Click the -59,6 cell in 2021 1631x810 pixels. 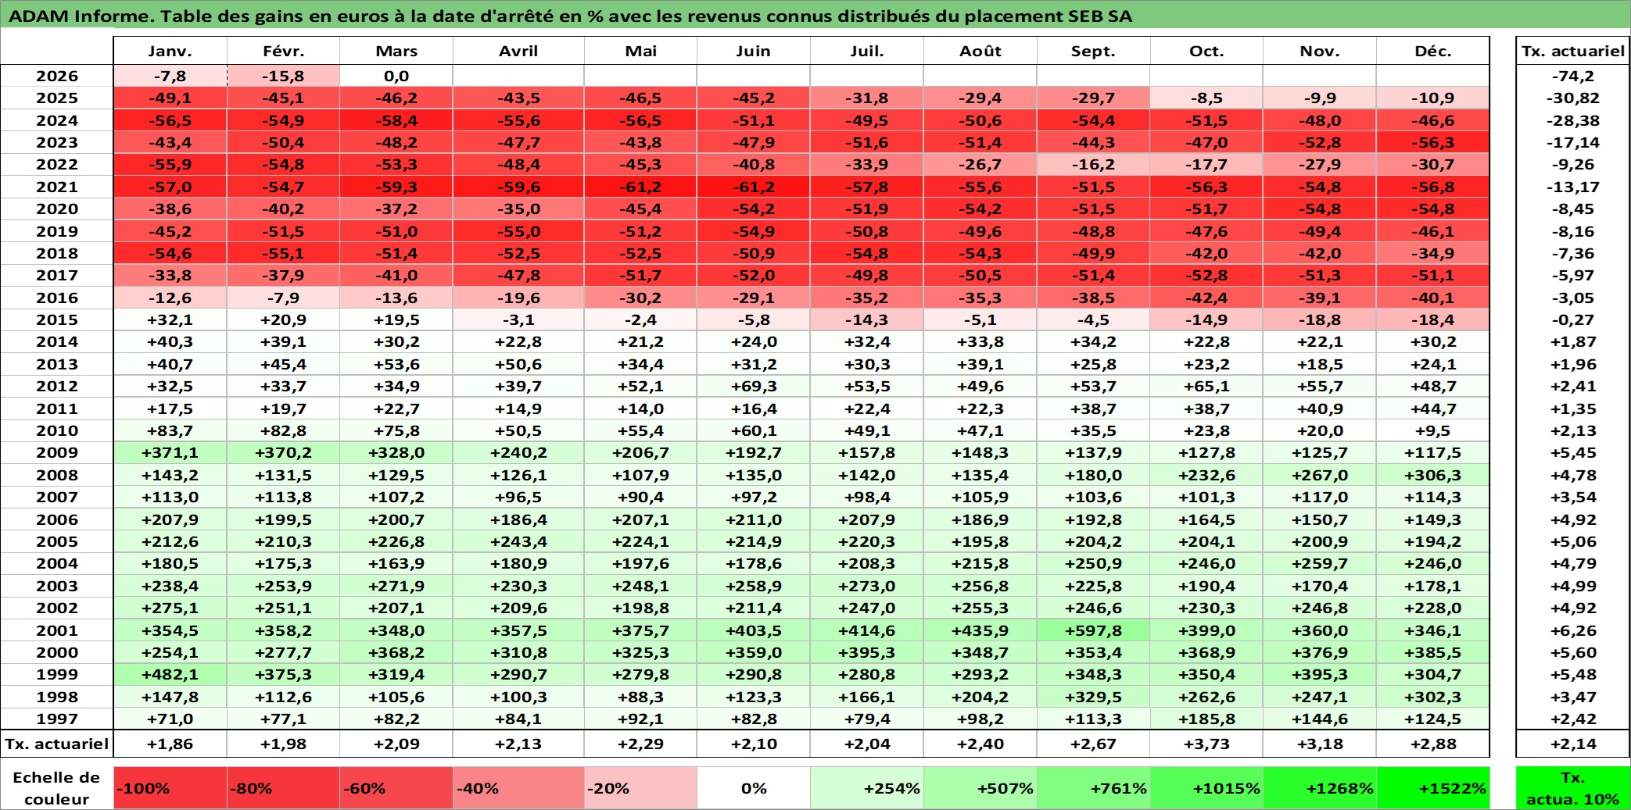tap(518, 187)
